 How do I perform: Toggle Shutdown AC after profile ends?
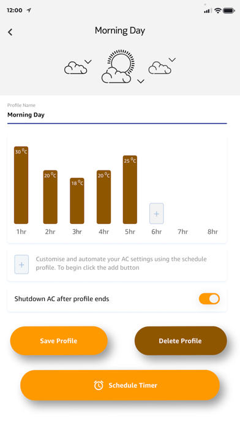[x=209, y=299]
